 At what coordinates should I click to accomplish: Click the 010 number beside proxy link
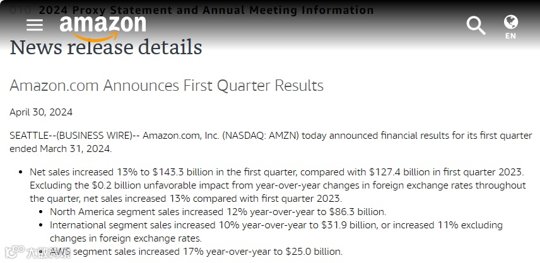click(21, 10)
